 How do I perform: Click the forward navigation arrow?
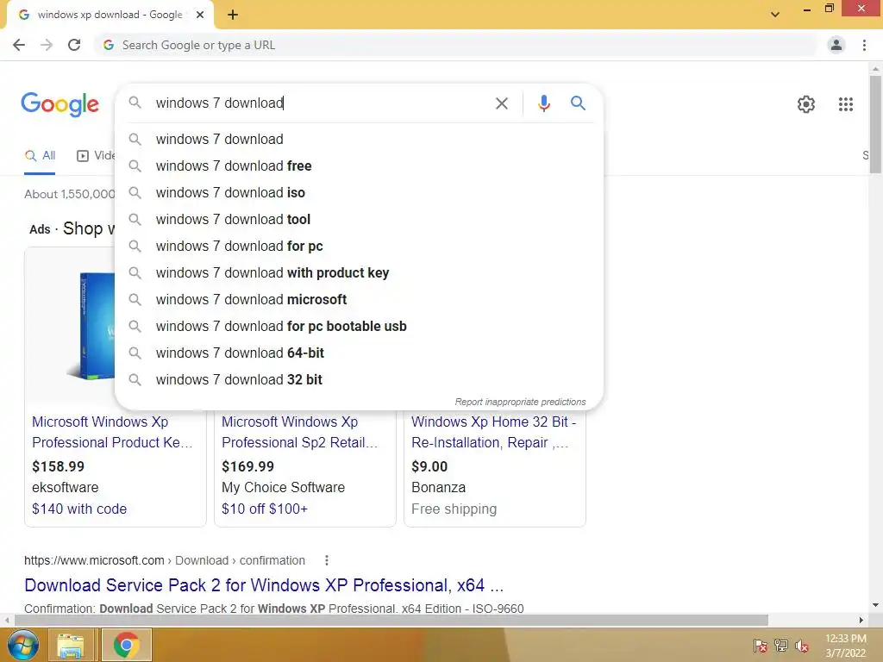(x=47, y=45)
